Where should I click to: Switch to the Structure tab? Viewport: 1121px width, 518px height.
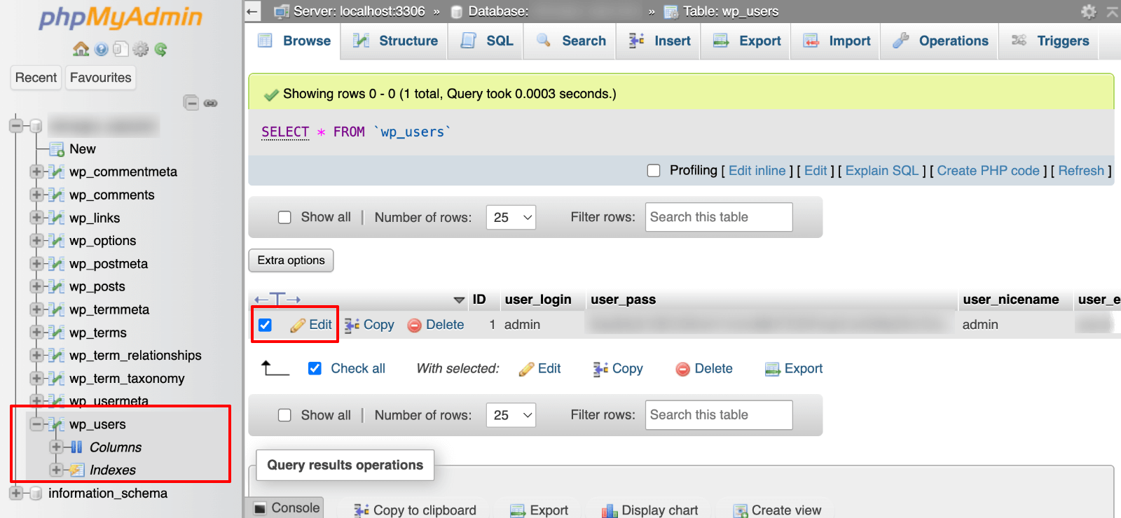tap(394, 41)
